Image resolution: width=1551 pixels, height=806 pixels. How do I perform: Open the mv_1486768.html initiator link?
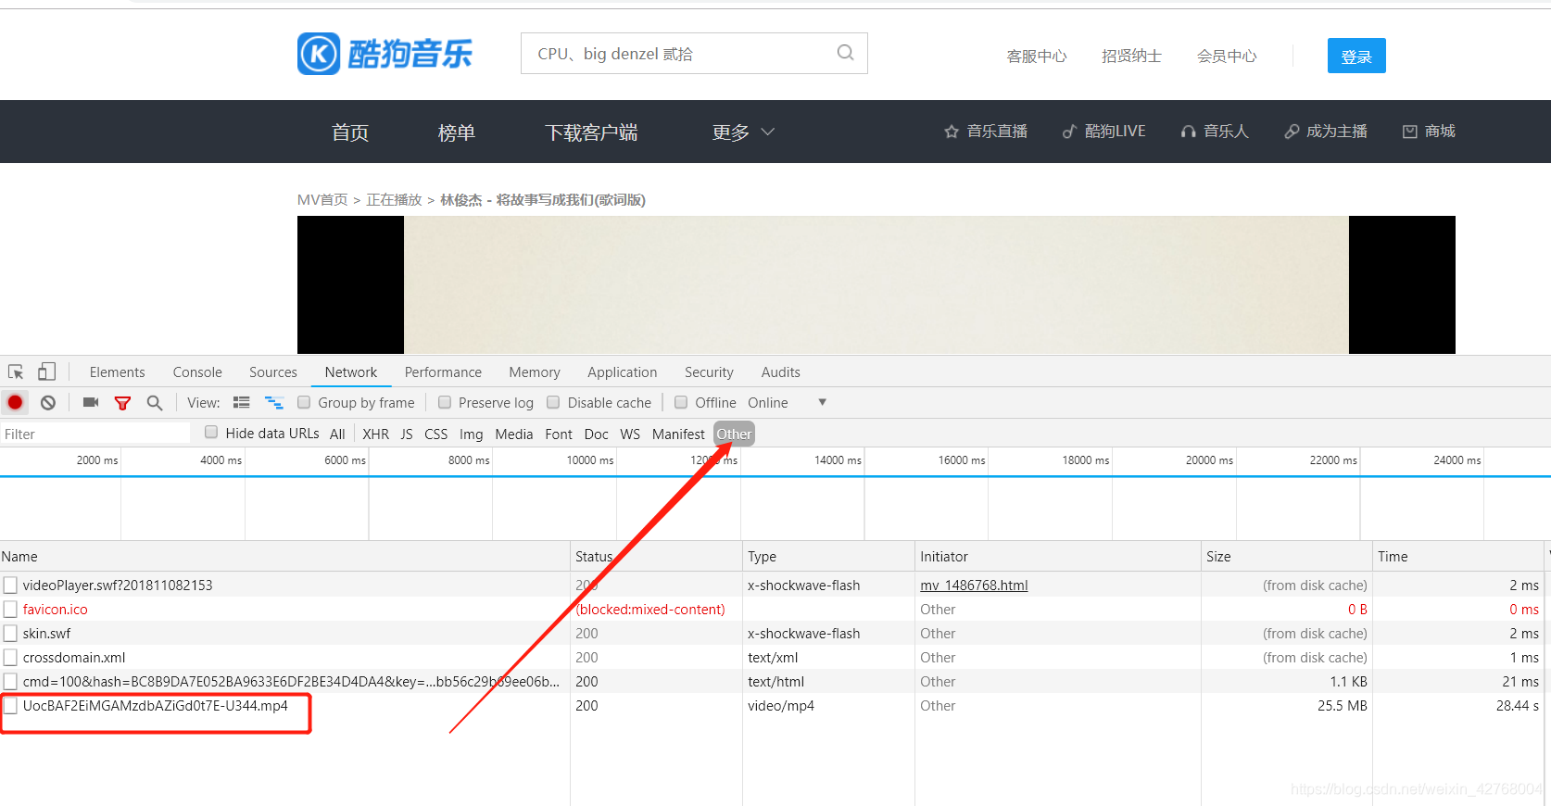click(974, 585)
